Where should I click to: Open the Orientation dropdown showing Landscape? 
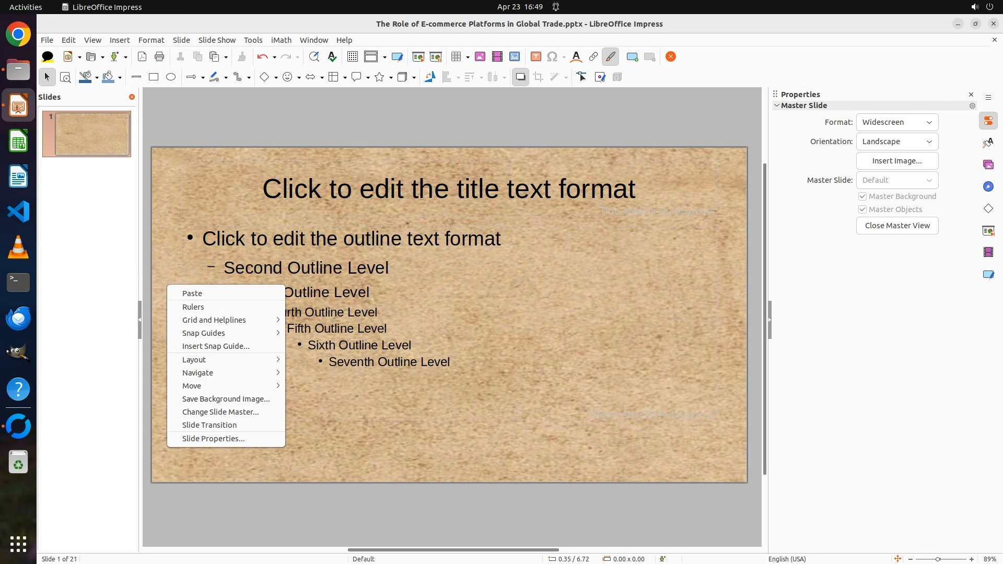tap(897, 142)
